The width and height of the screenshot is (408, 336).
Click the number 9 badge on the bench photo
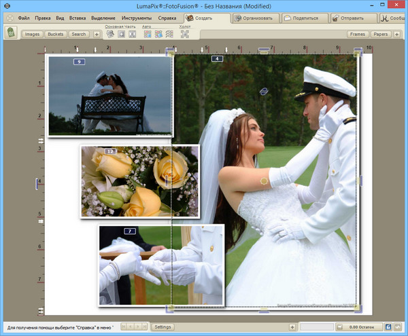[x=79, y=62]
